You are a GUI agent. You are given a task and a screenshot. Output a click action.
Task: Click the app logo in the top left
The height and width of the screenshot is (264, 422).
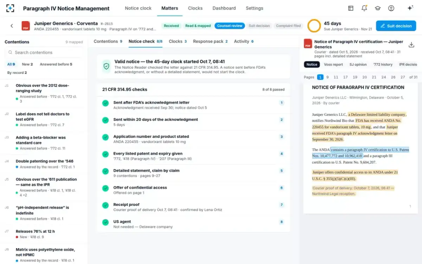[10, 8]
